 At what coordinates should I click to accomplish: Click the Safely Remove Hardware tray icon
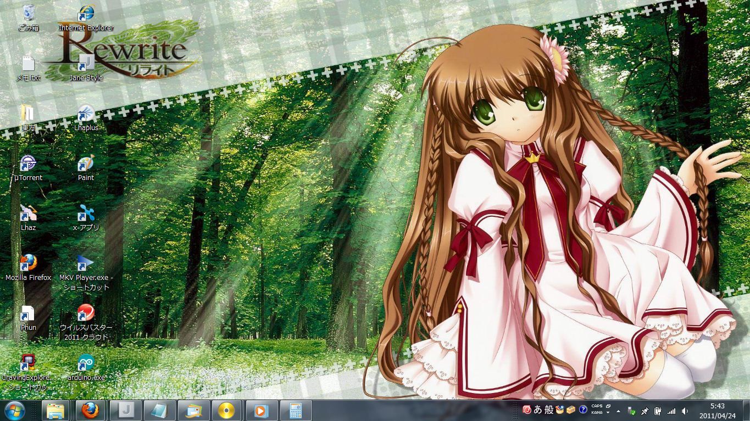[x=632, y=411]
